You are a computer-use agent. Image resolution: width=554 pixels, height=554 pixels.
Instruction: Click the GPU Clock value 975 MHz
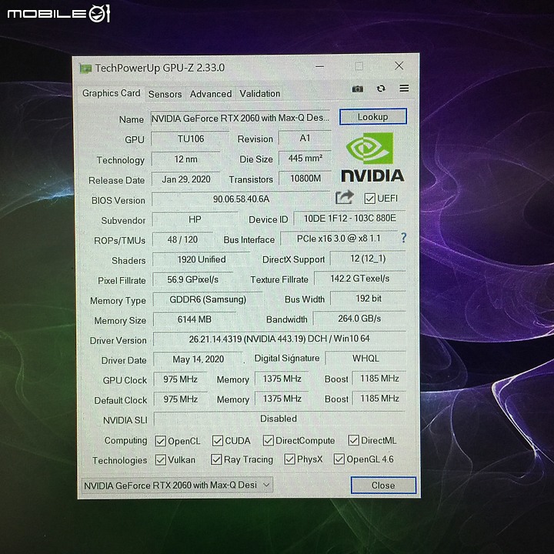point(180,379)
